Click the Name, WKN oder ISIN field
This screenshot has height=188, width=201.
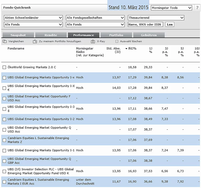point(145,24)
